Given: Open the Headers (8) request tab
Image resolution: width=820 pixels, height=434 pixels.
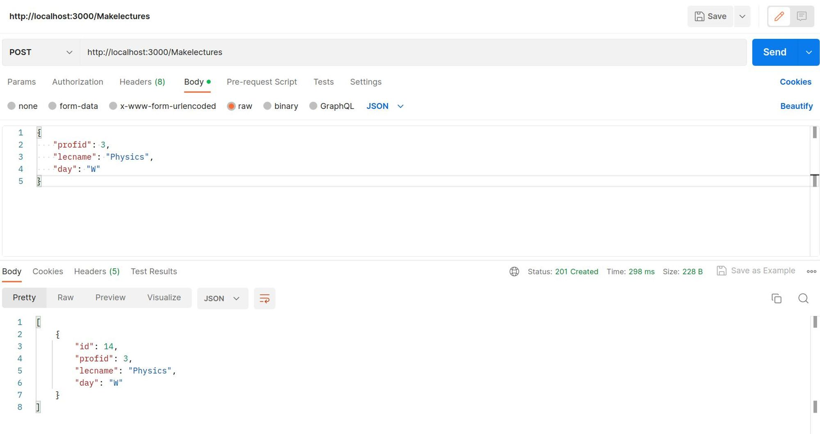Looking at the screenshot, I should coord(142,82).
